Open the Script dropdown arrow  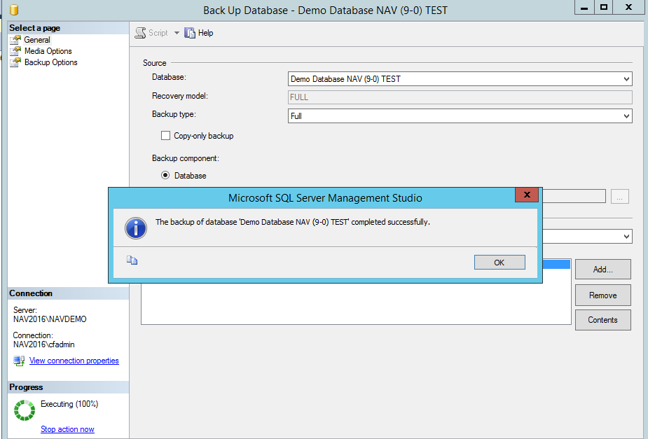[177, 33]
